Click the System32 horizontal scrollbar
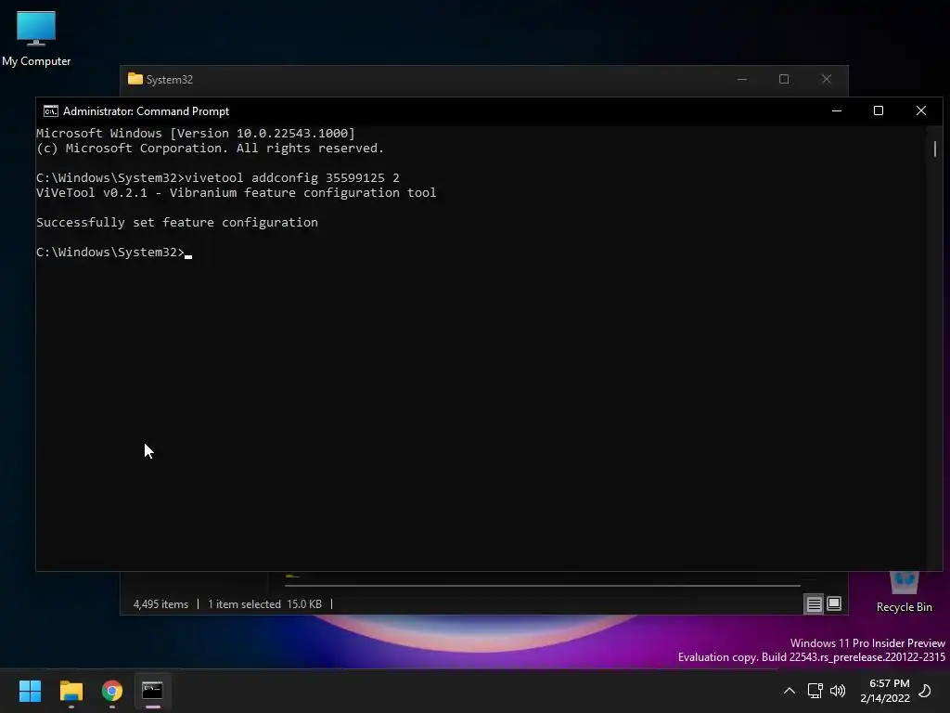 point(542,586)
